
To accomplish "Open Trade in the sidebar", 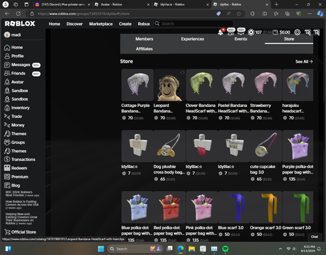I will coord(13,117).
